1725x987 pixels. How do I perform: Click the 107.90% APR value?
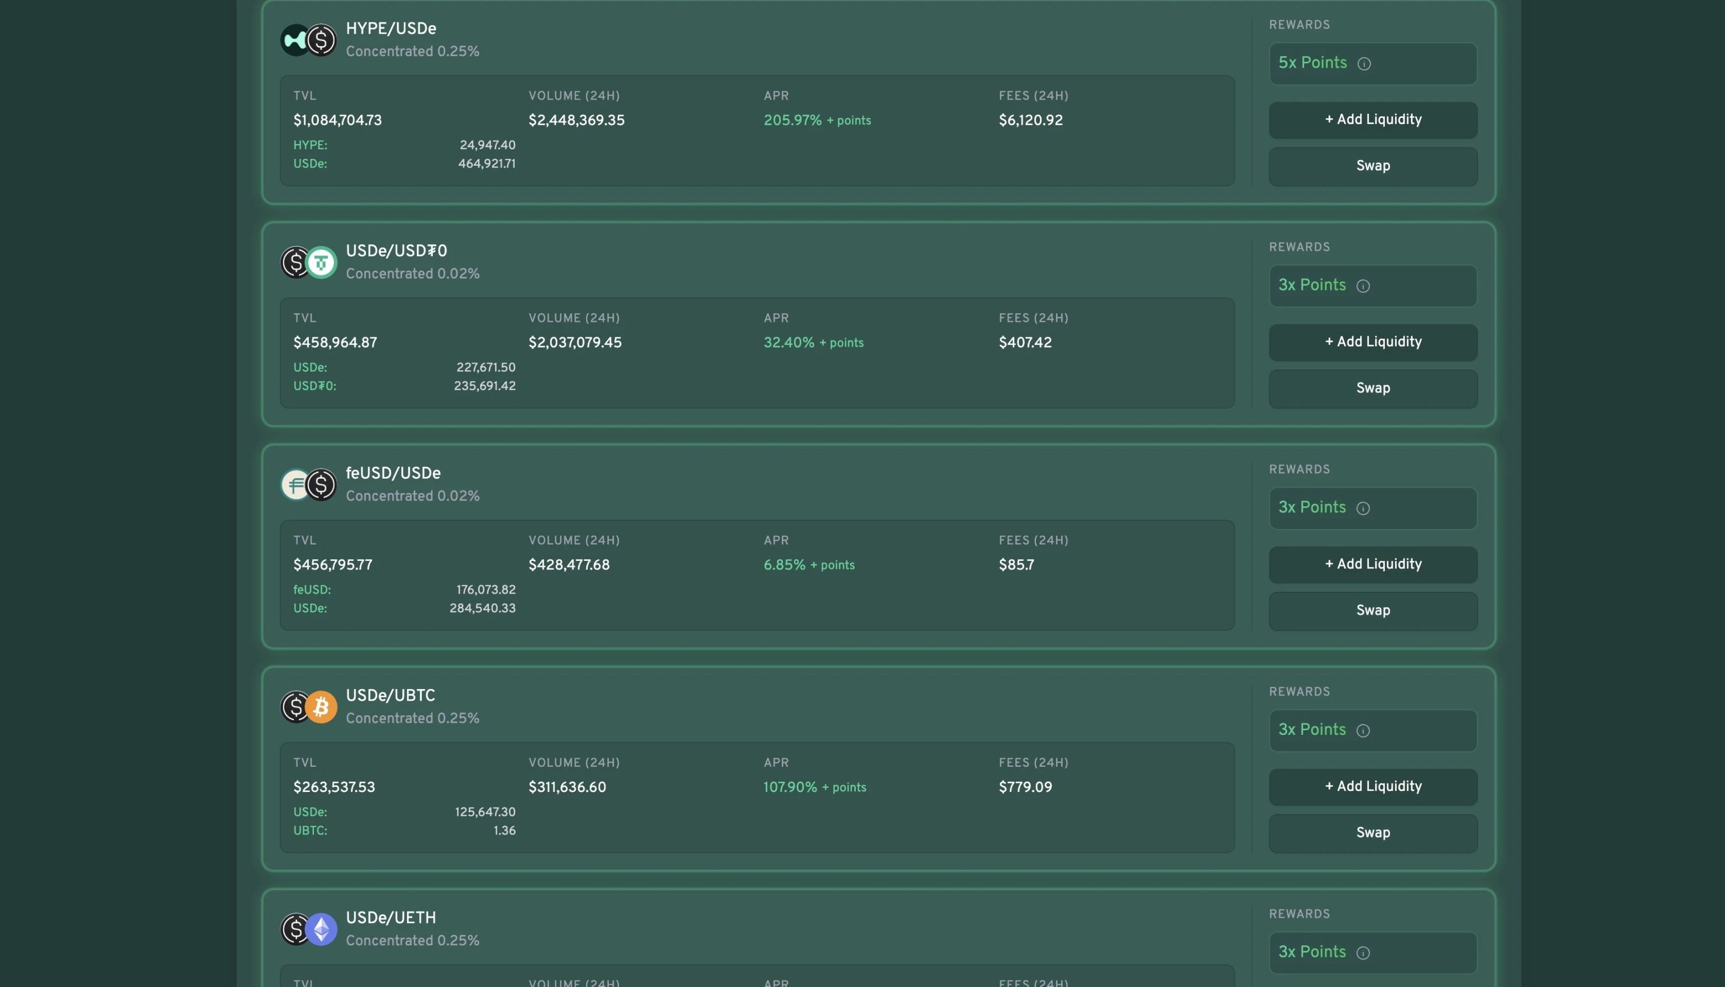tap(790, 787)
